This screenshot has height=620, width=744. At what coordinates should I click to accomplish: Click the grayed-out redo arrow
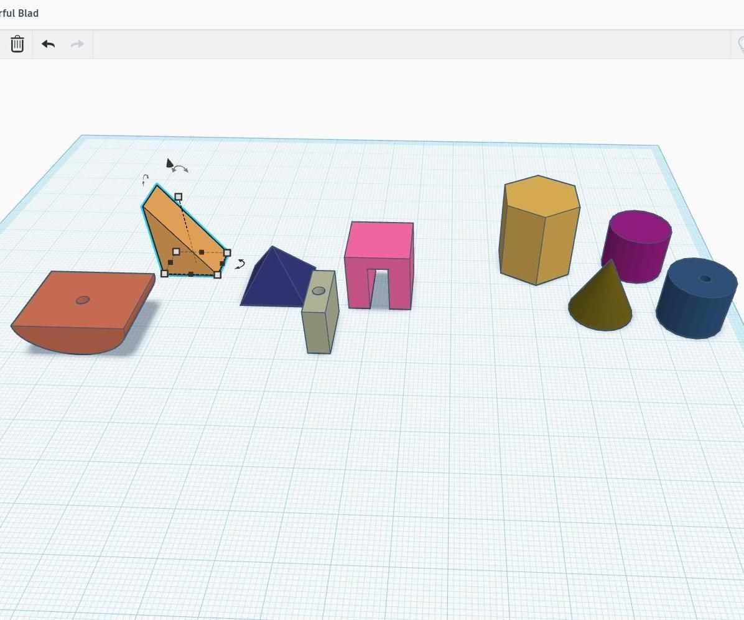(76, 44)
